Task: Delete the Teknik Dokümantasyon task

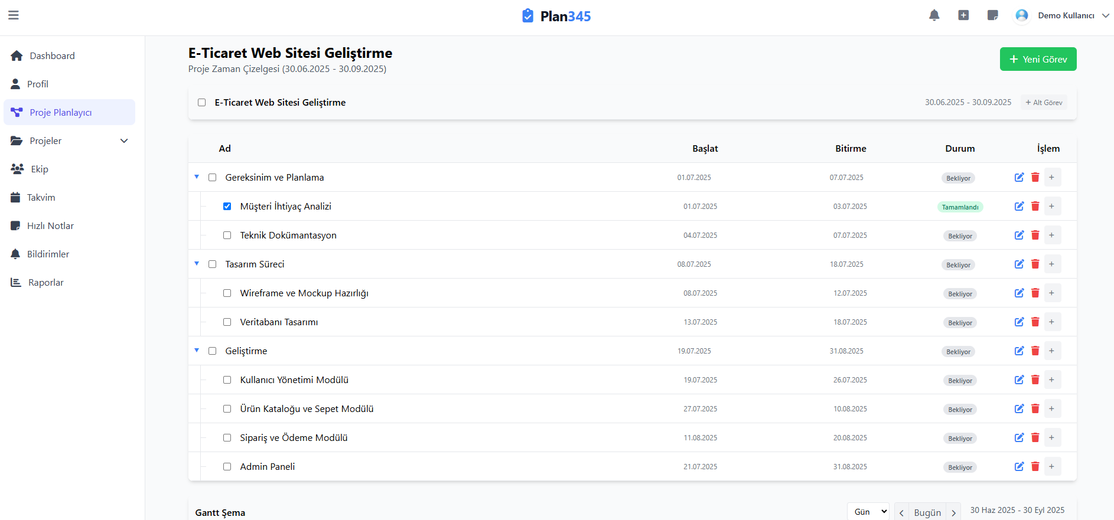Action: tap(1035, 235)
